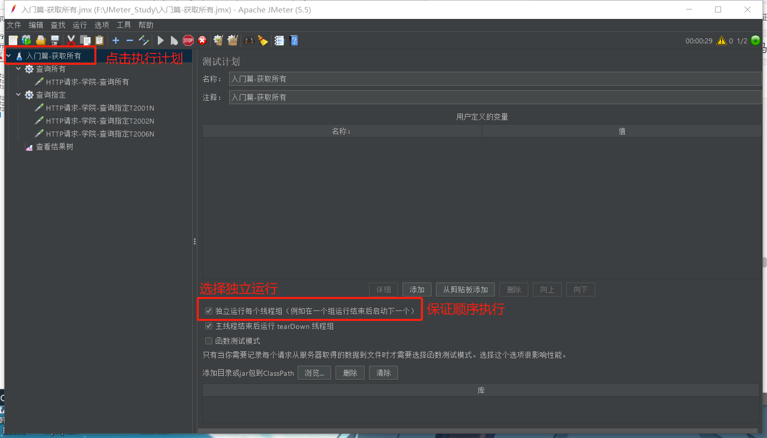Select the 查询所有 thread group

pyautogui.click(x=50, y=69)
